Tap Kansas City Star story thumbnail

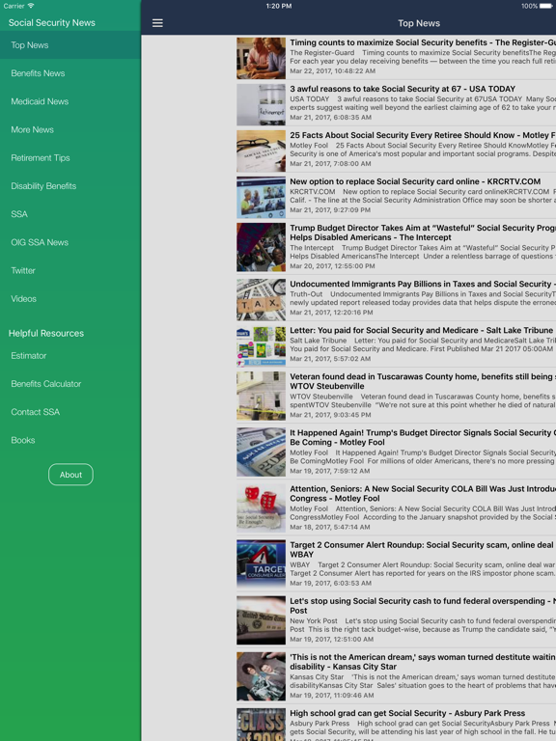(x=261, y=677)
